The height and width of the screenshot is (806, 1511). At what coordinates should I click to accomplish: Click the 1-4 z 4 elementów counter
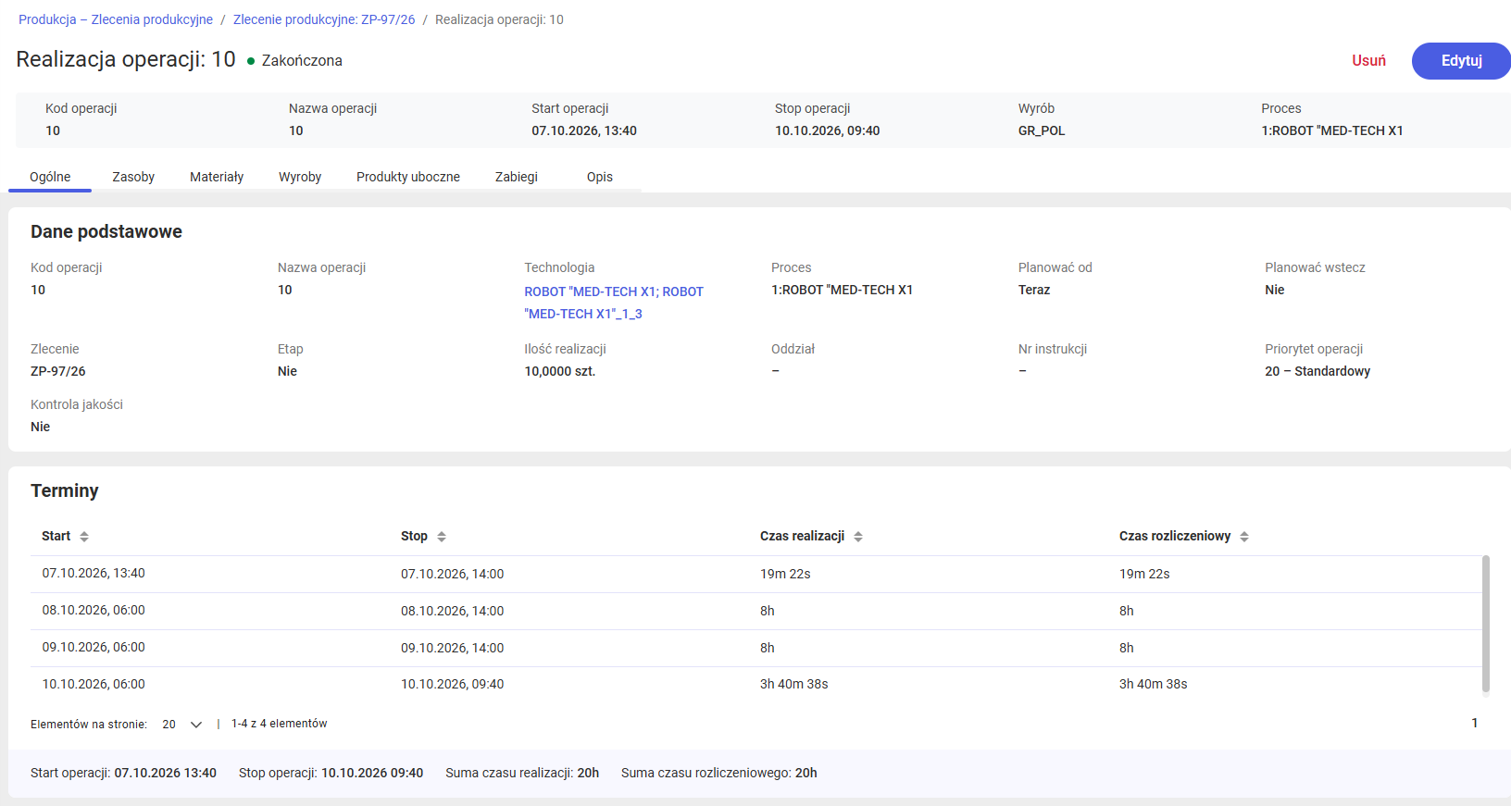pos(280,724)
